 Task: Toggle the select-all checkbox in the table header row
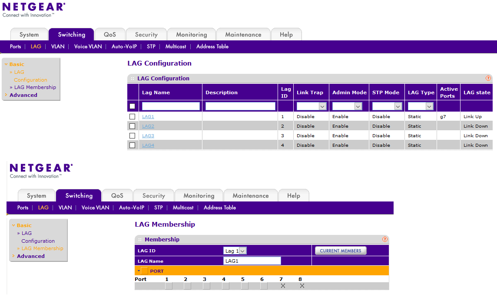(x=132, y=106)
